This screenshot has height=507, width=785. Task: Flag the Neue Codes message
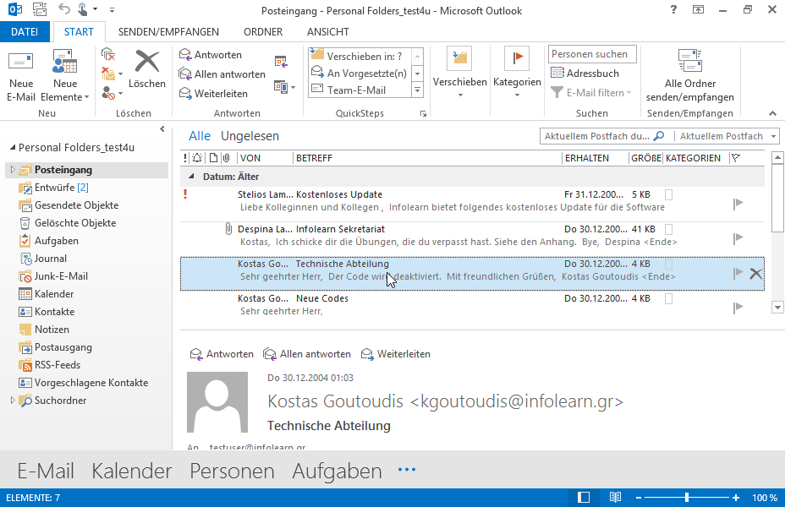tap(738, 308)
